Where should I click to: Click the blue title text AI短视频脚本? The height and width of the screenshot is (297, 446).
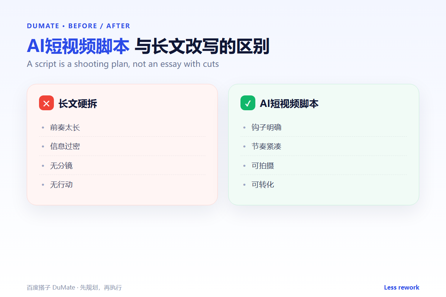78,46
